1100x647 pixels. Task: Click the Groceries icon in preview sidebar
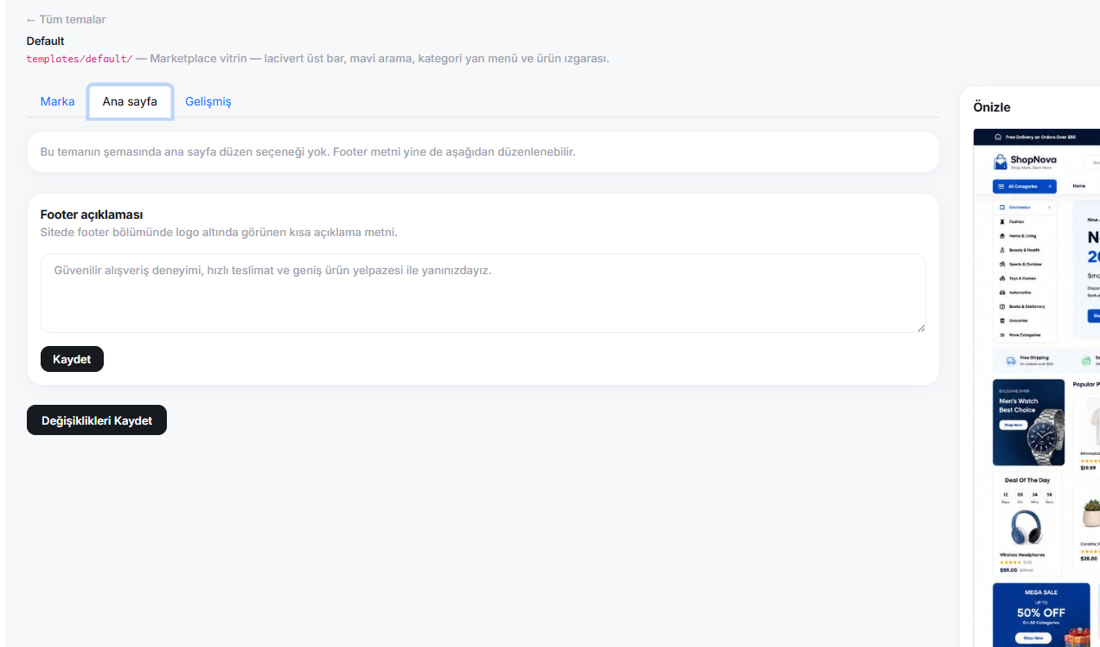1002,321
